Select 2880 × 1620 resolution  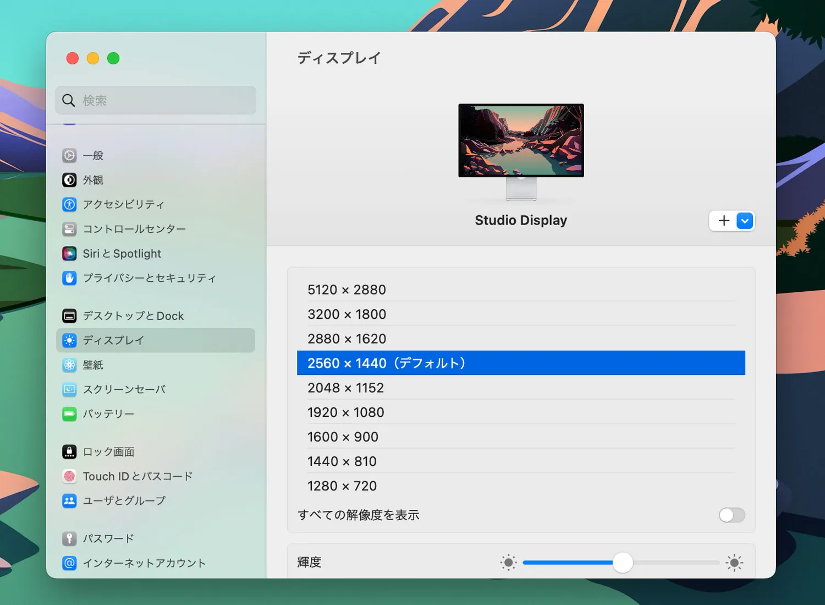521,339
